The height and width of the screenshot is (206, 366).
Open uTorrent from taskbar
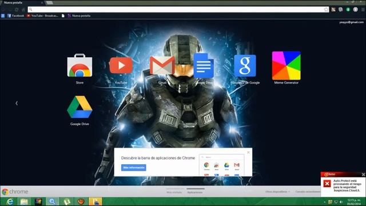[67, 201]
